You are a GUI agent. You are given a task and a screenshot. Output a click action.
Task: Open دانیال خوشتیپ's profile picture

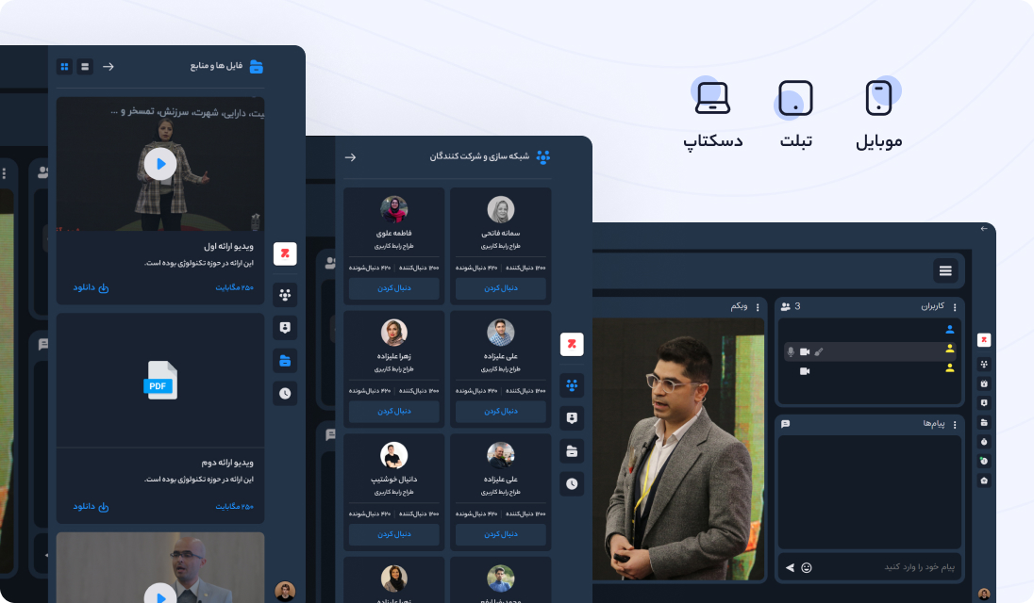394,455
